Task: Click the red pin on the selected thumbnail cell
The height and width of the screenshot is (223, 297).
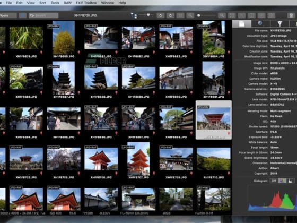Action: tap(229, 133)
